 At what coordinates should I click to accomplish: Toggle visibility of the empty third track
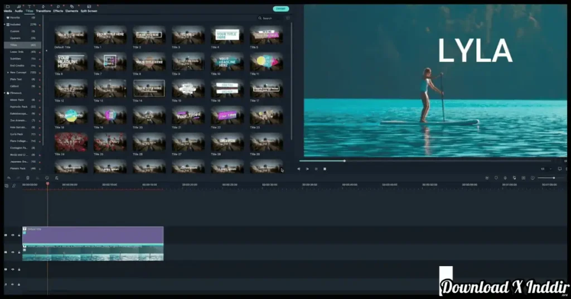point(12,269)
